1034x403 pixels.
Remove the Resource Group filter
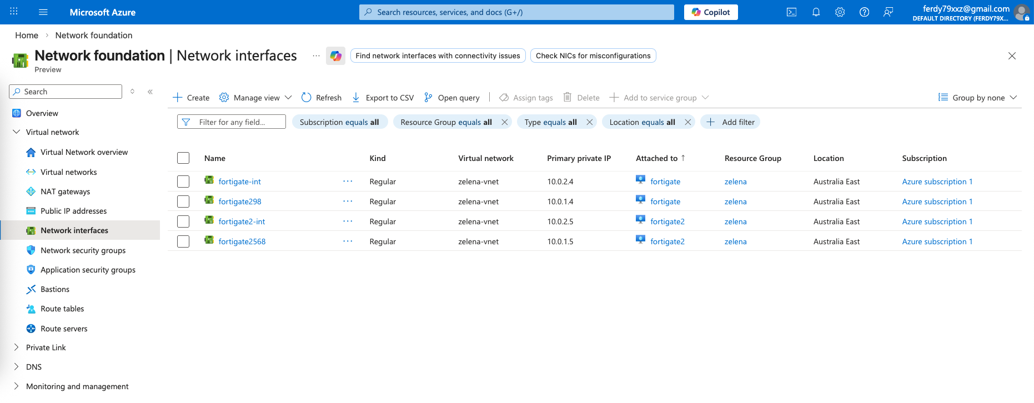(x=504, y=122)
